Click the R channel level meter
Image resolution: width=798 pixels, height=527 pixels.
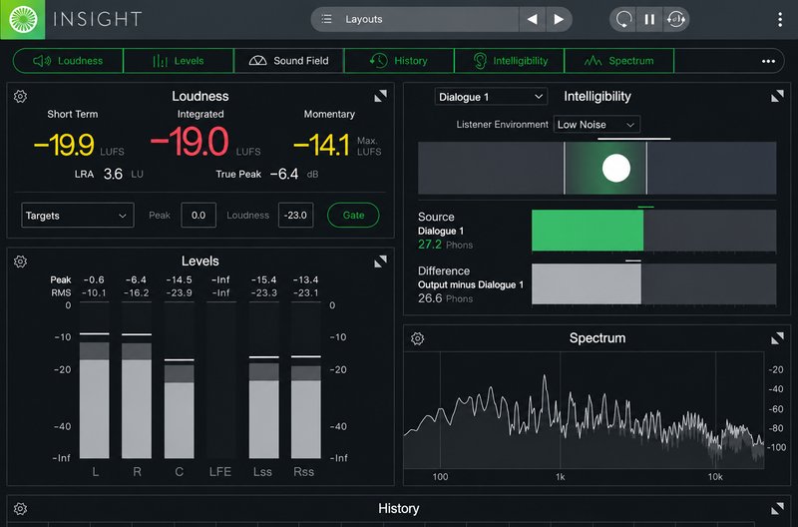137,380
